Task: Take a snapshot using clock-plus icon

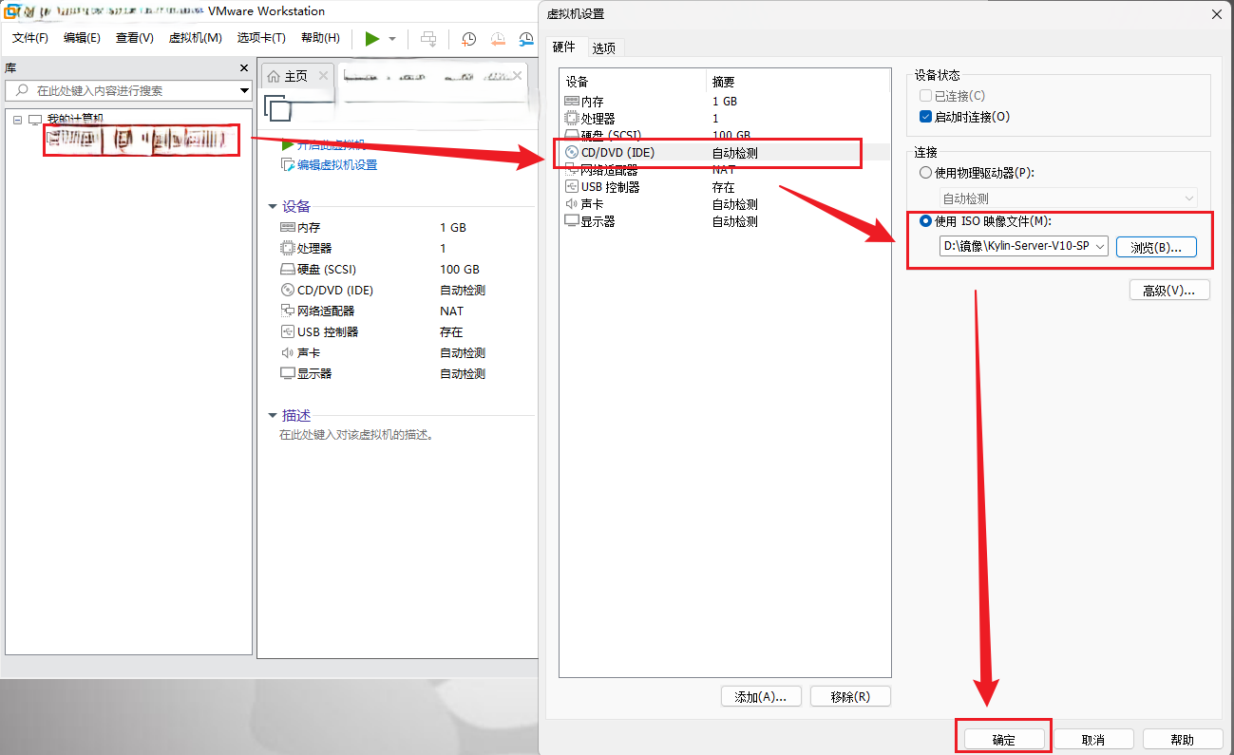Action: click(468, 39)
